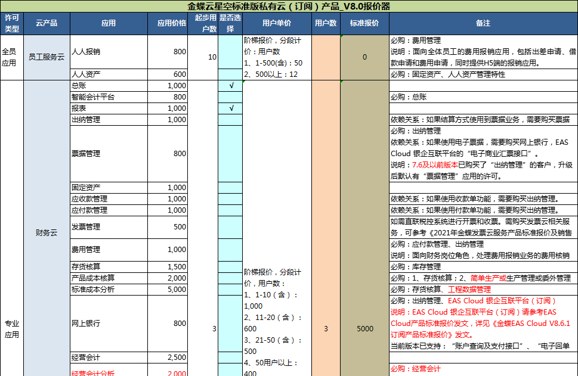Tick the 是否选择 cell for 固定资产

(230, 188)
